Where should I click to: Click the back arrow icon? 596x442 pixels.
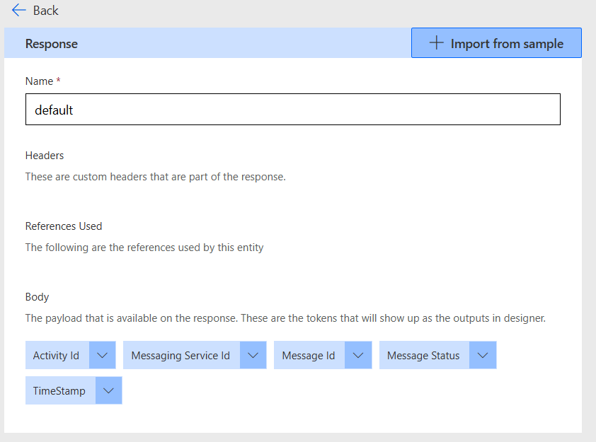[18, 11]
